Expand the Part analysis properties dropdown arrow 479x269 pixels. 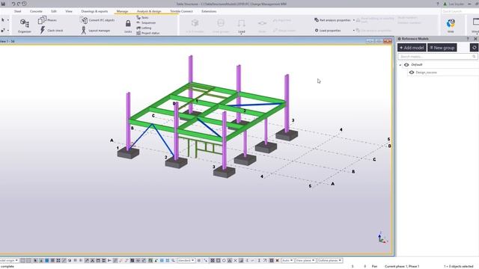[x=354, y=20]
